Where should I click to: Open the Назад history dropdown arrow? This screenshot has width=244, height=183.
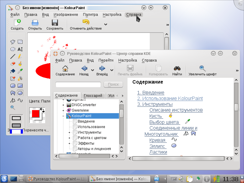92,70
